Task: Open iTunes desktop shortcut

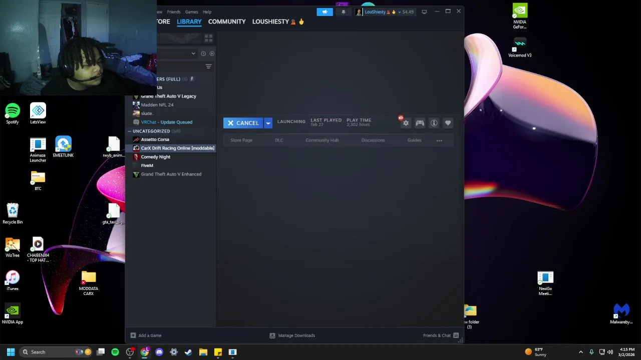Action: [13, 280]
